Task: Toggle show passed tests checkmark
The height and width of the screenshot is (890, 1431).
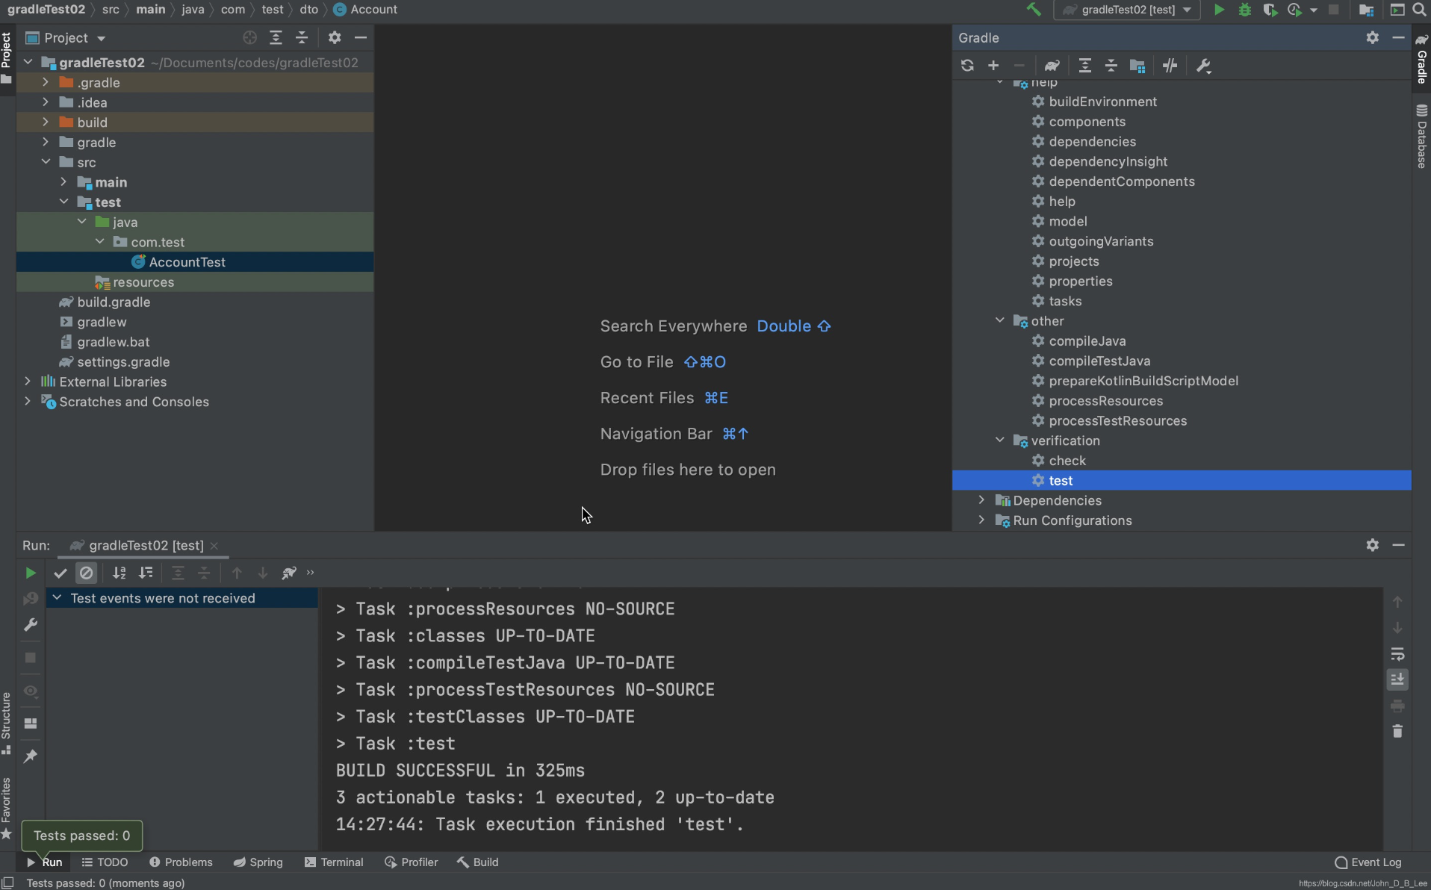Action: point(60,573)
